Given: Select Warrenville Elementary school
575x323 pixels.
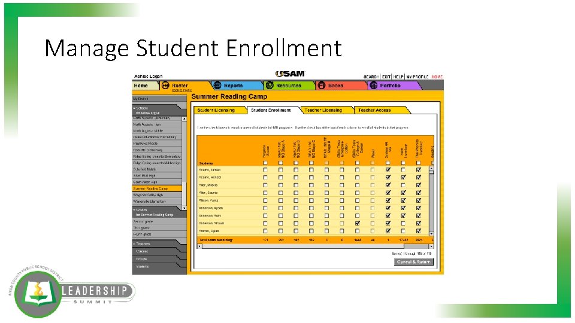Looking at the screenshot, I should (x=157, y=202).
